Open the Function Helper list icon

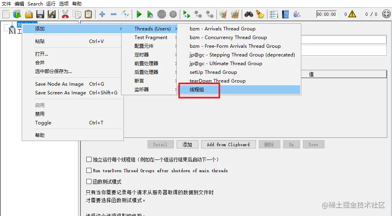[x=274, y=14]
